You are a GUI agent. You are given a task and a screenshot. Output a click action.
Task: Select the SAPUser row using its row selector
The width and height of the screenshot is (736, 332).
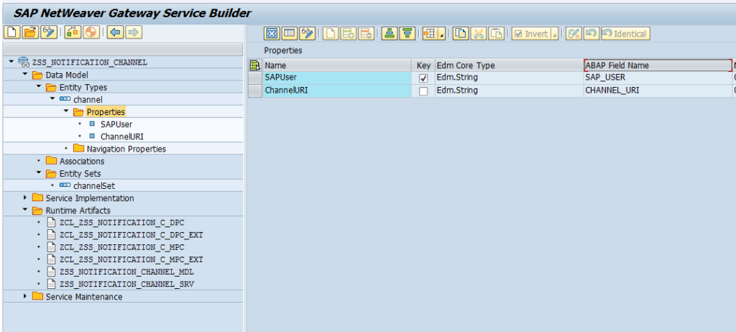tap(255, 78)
